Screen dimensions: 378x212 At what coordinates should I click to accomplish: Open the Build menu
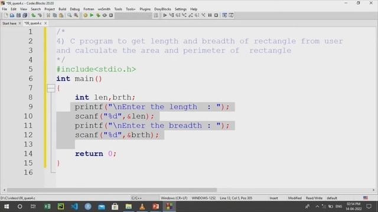click(x=62, y=9)
